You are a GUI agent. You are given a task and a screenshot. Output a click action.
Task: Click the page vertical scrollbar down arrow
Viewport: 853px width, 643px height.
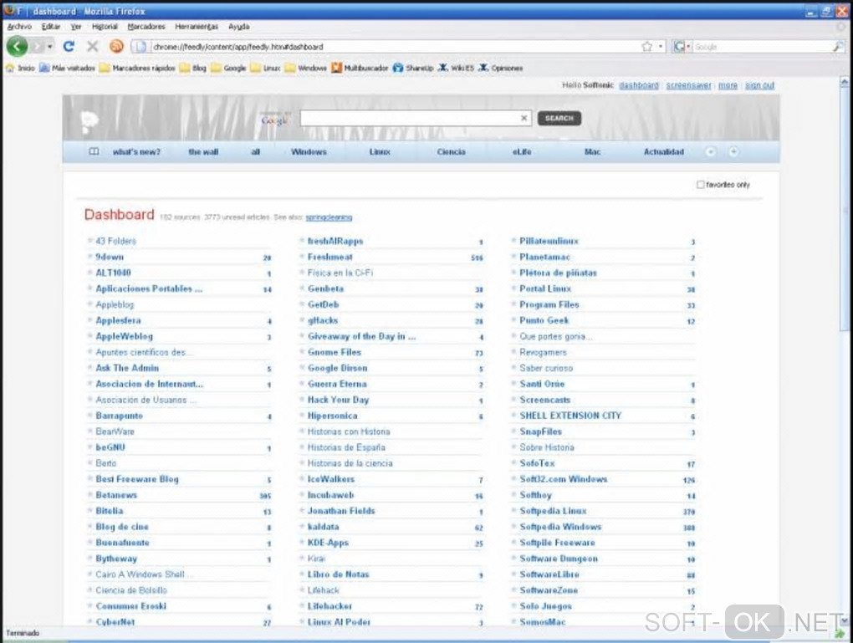click(845, 620)
